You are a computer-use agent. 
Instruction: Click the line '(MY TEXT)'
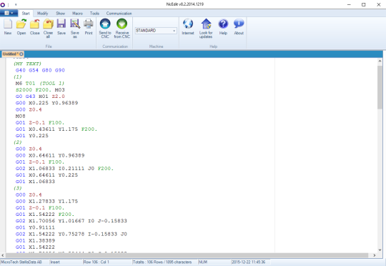tap(28, 64)
